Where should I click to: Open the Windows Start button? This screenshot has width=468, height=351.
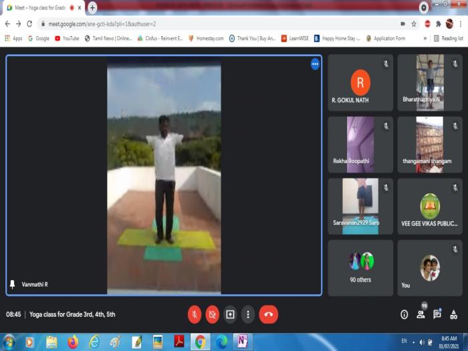tap(9, 342)
